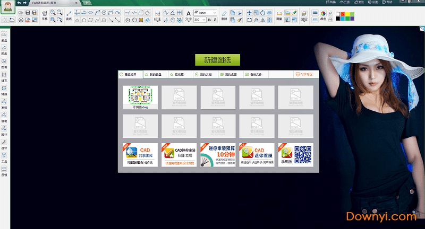Select the 文字 text tool
Screen dimensions: 425x229
[x=189, y=15]
